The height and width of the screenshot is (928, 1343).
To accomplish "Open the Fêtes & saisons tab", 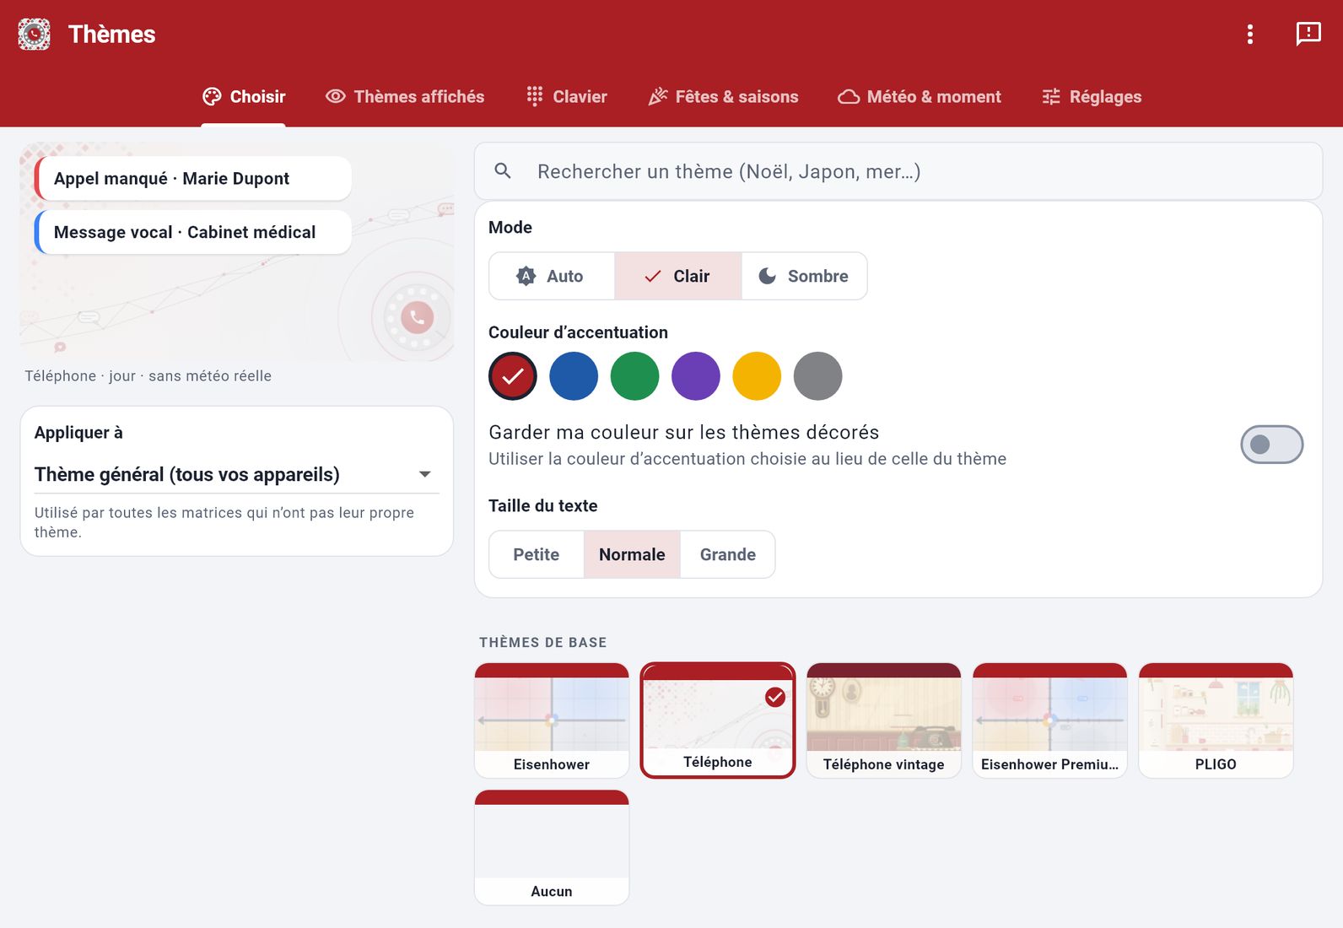I will pyautogui.click(x=723, y=97).
